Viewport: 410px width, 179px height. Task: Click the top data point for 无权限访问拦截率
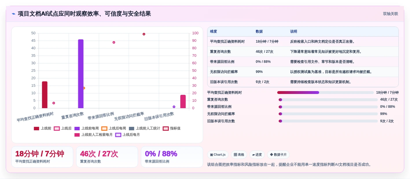coord(144,34)
